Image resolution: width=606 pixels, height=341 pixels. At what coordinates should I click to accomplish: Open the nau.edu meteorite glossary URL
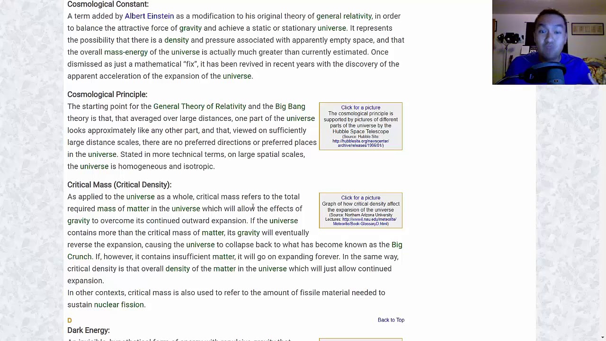point(365,222)
